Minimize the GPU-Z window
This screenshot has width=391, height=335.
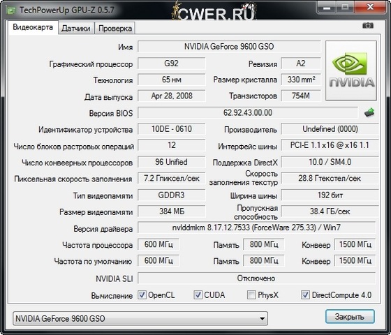[327, 7]
